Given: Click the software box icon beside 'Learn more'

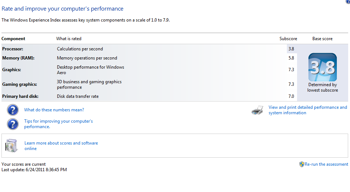Looking at the screenshot, I should pos(11,146).
